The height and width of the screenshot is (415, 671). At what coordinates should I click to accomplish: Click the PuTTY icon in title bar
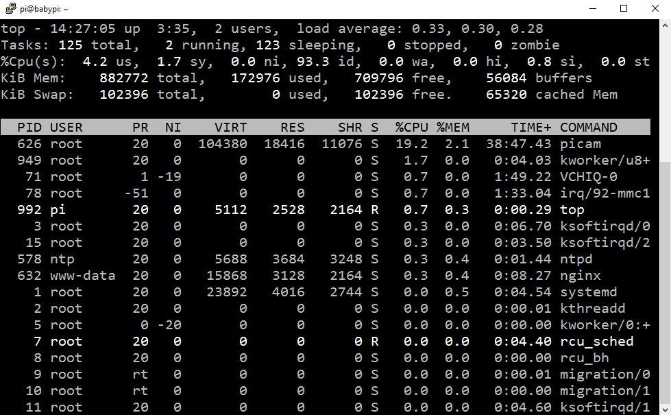coord(10,9)
